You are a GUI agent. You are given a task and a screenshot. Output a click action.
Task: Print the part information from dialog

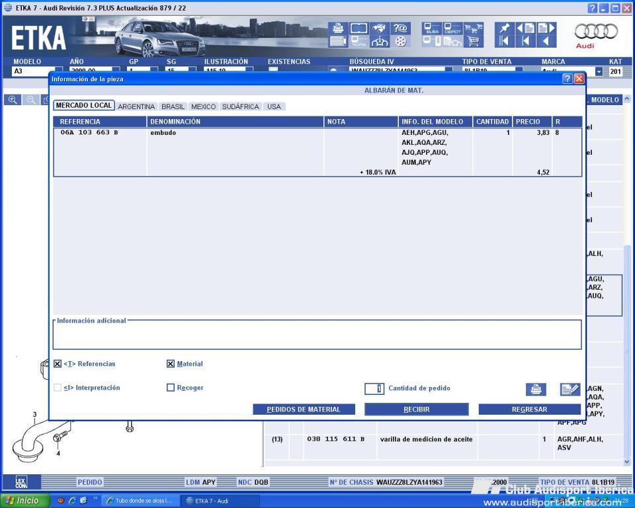click(x=536, y=390)
